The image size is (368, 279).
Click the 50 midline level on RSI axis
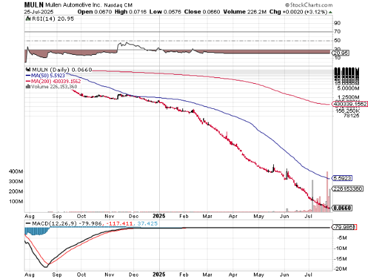[x=337, y=41]
